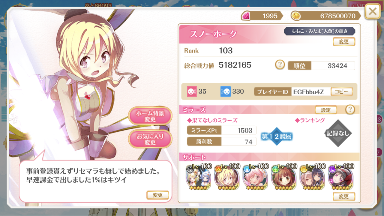Select the 第12鏡層 diamond badge
Screen dimensions: 384x216
click(277, 136)
